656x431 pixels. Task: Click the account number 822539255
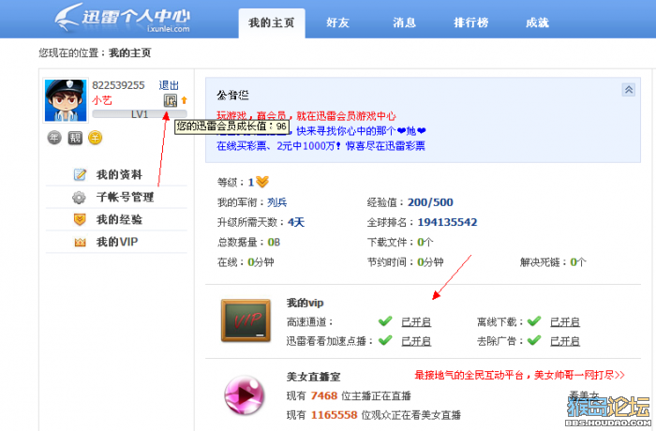[x=118, y=85]
